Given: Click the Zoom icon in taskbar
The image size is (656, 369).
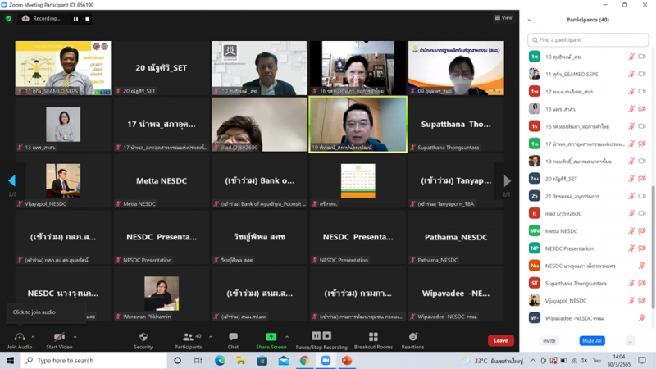Looking at the screenshot, I should click(x=326, y=360).
